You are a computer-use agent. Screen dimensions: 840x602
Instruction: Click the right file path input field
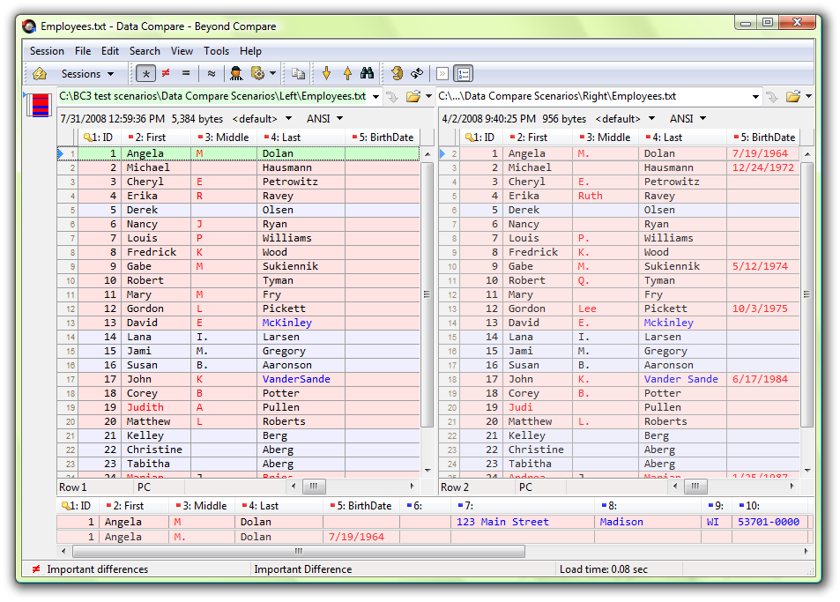(593, 96)
